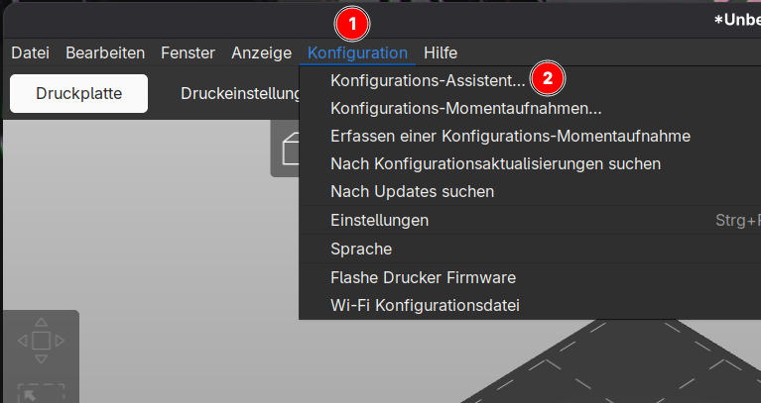This screenshot has width=761, height=403.
Task: Open the Datei menu
Action: (30, 52)
